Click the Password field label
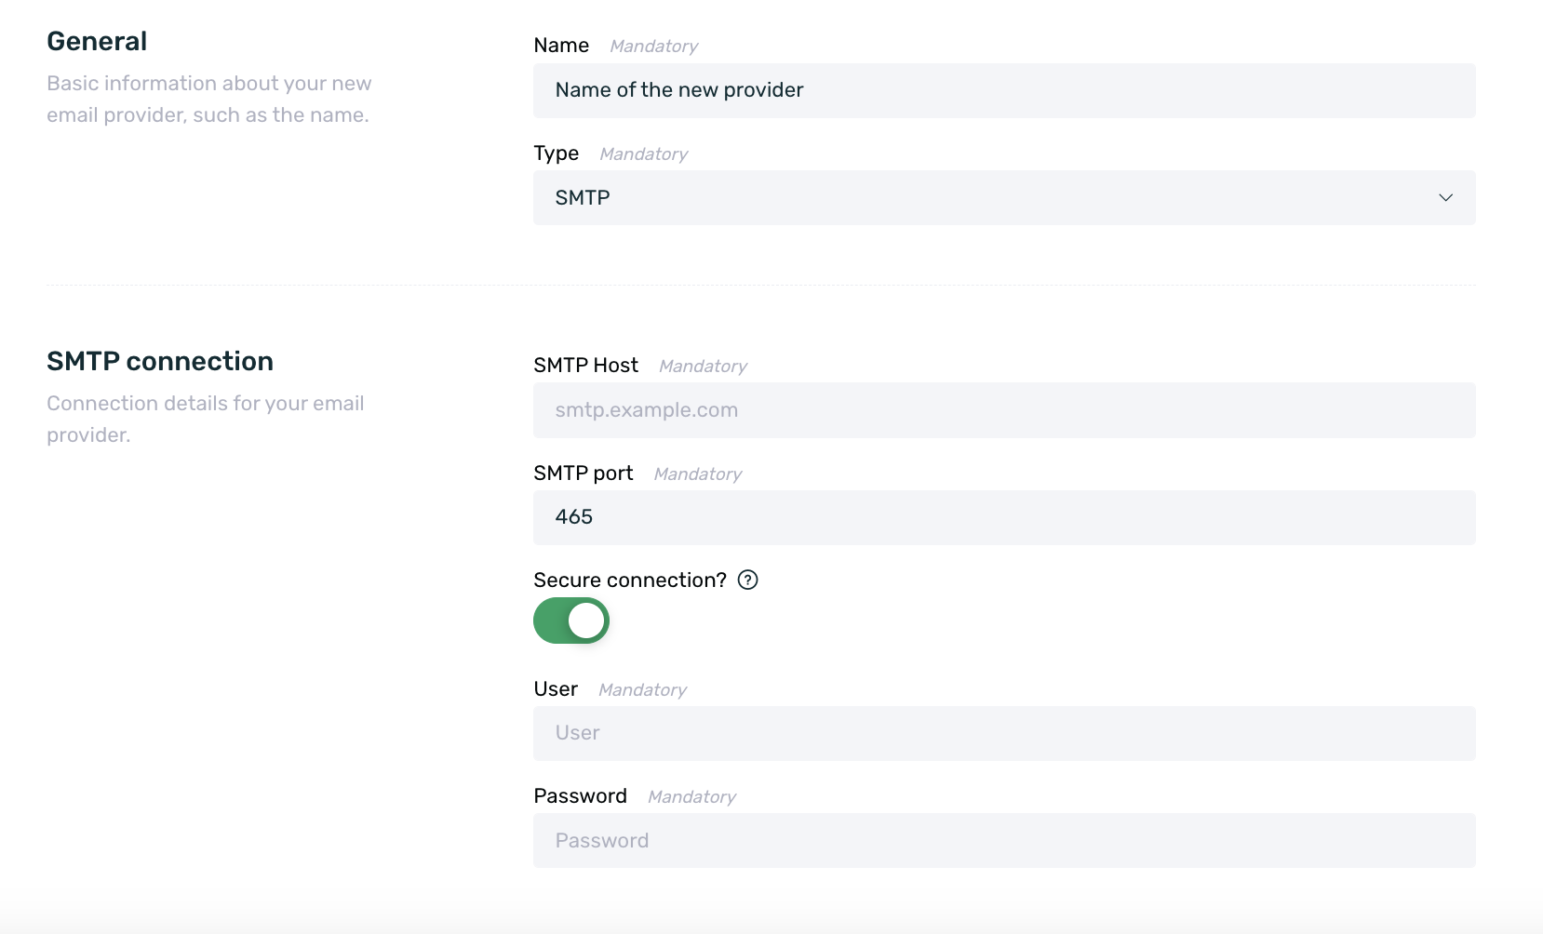The image size is (1543, 934). pyautogui.click(x=580, y=796)
